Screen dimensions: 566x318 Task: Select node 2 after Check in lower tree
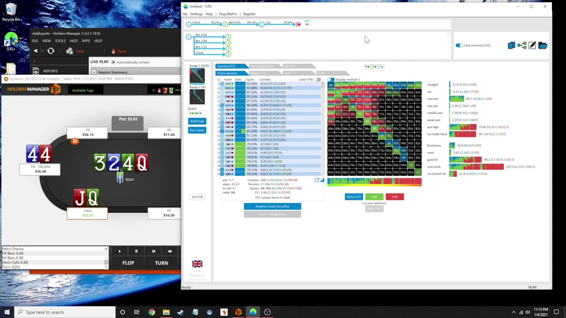[228, 54]
